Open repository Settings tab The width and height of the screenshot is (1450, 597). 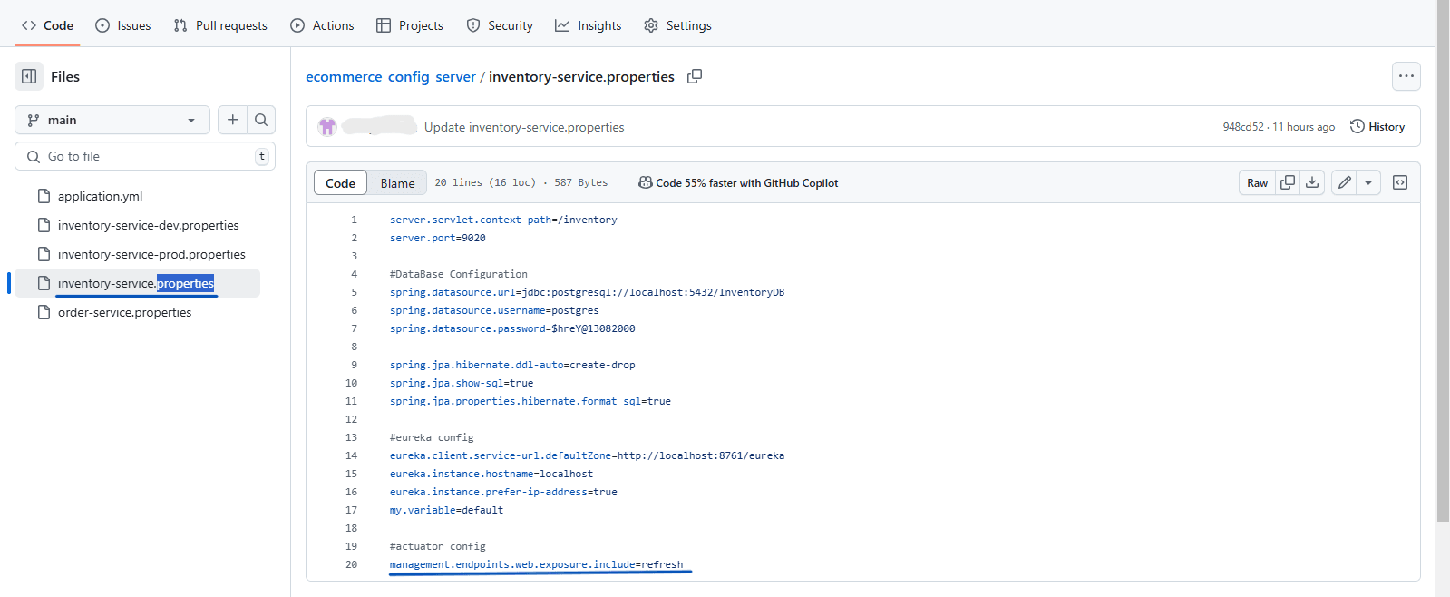coord(677,25)
